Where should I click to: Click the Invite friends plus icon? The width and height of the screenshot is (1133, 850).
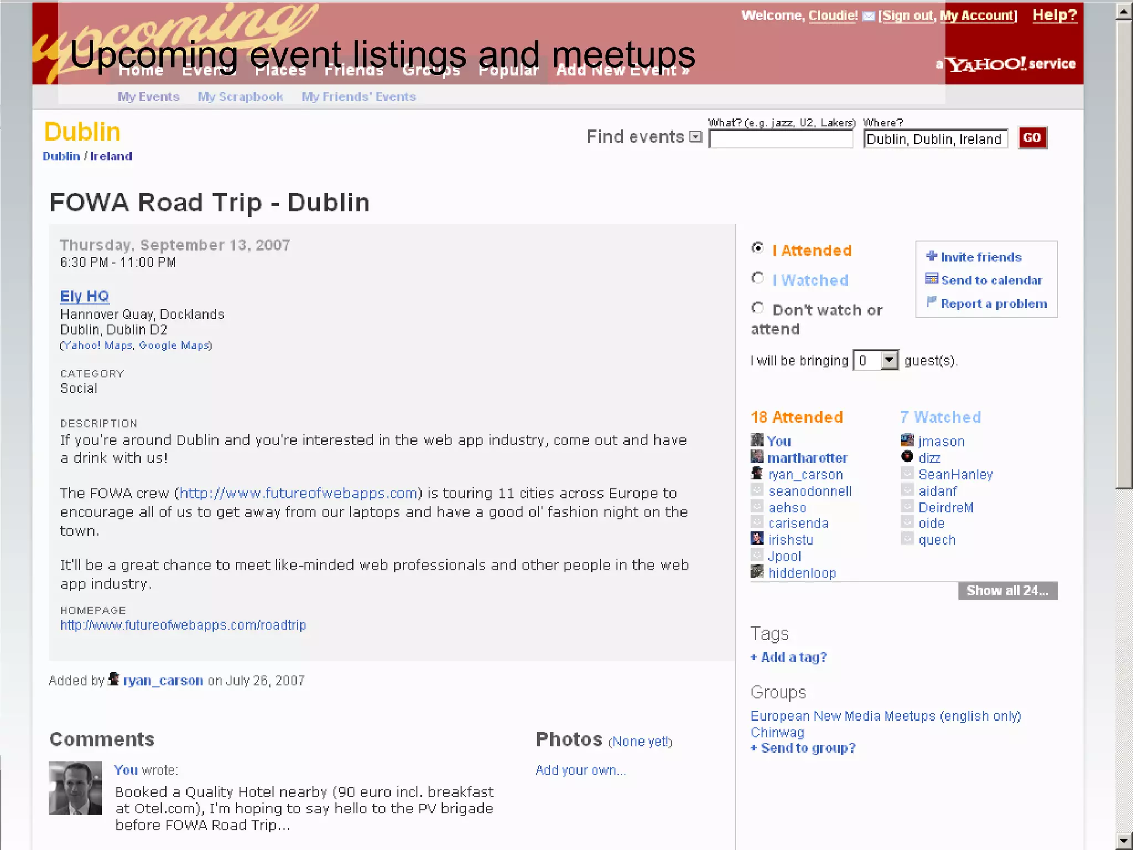coord(932,256)
